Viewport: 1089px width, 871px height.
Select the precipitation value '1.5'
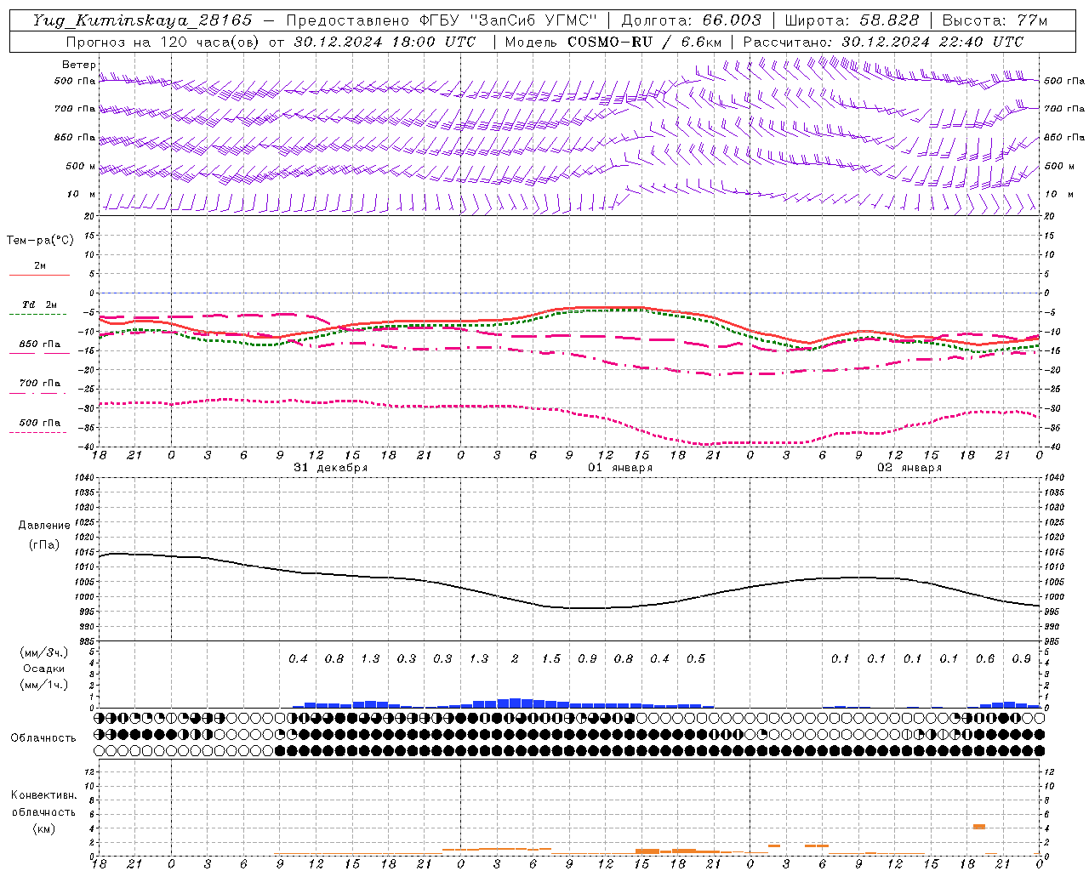click(551, 659)
